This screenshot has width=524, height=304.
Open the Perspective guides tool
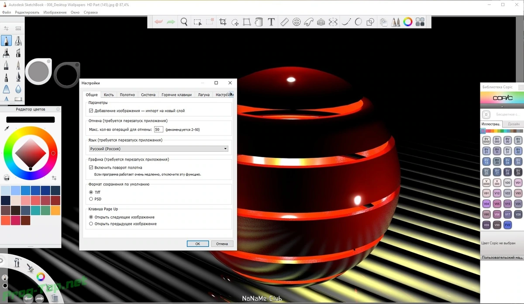tap(321, 22)
